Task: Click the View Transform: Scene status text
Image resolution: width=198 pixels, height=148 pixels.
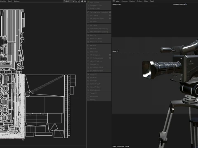Action: (121, 146)
